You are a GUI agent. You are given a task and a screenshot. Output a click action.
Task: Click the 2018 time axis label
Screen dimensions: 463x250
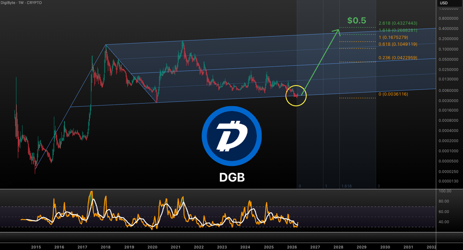tap(106, 247)
